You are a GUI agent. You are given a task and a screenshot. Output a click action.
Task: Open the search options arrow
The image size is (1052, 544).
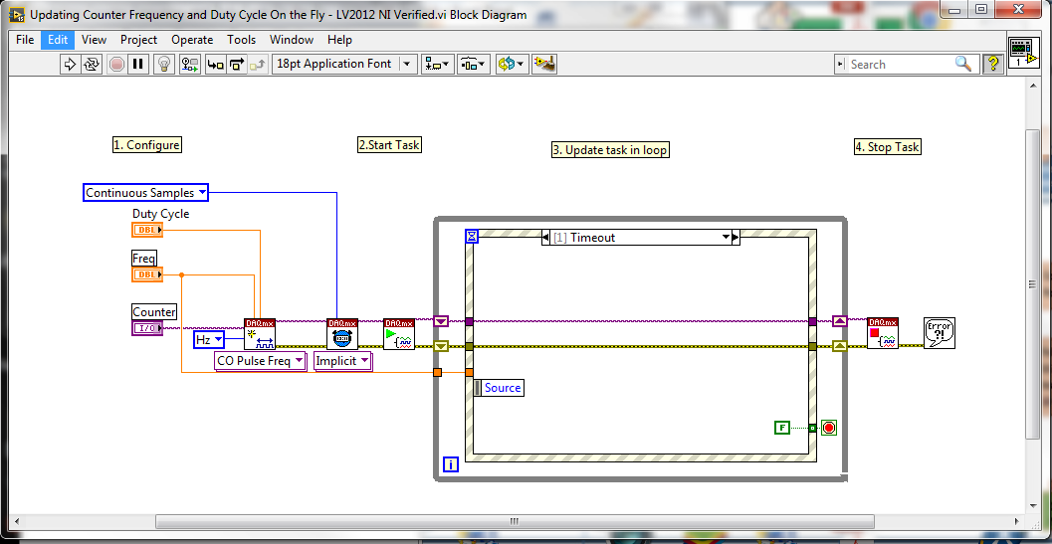click(x=841, y=65)
